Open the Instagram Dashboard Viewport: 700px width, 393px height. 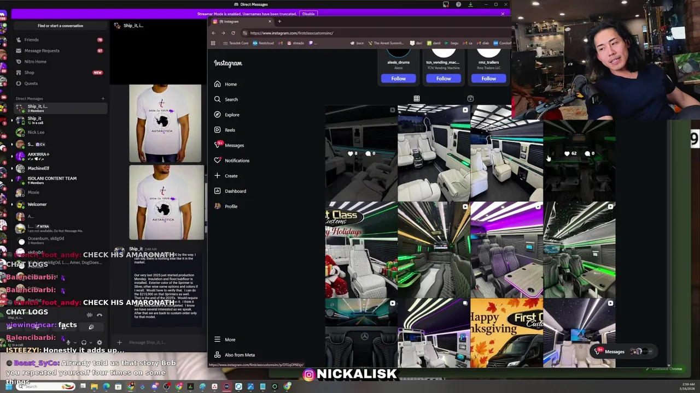point(230,191)
